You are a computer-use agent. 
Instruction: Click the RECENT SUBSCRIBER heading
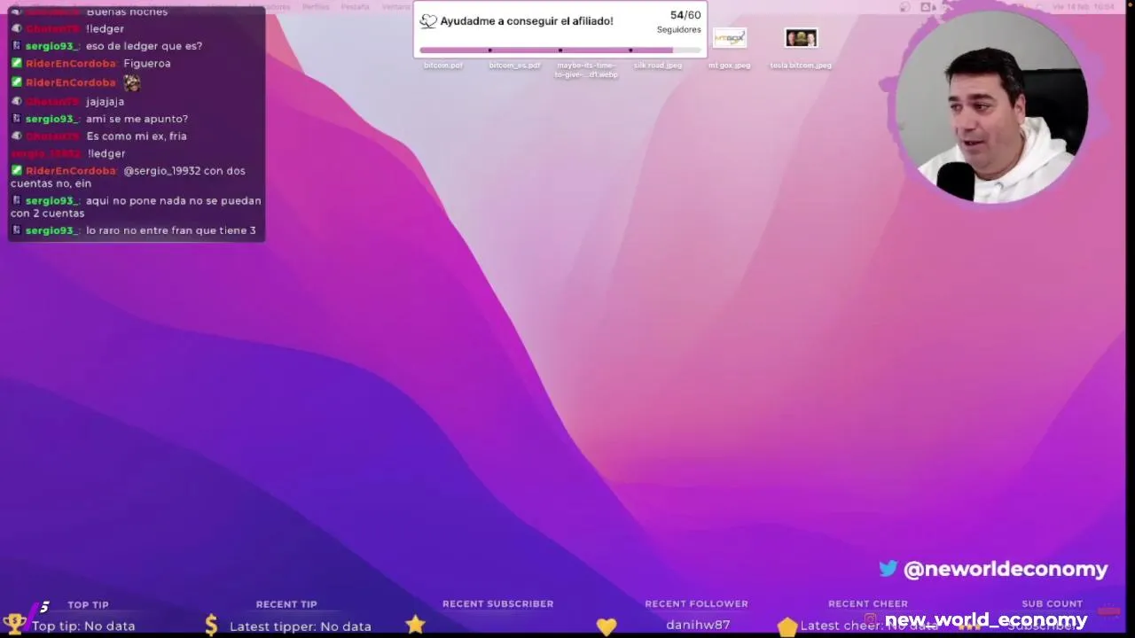pyautogui.click(x=497, y=603)
